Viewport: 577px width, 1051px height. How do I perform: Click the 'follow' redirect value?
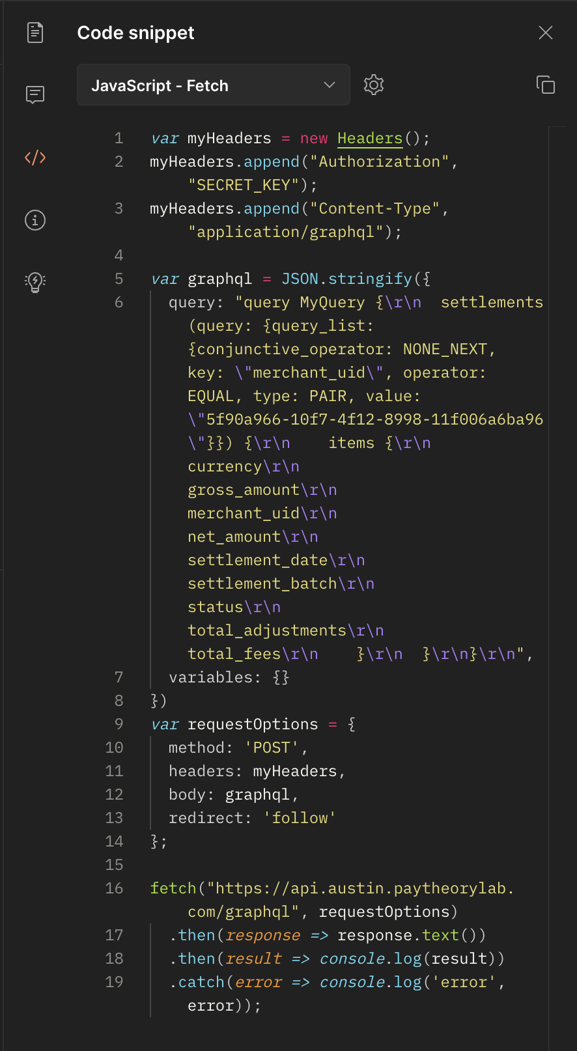click(300, 818)
